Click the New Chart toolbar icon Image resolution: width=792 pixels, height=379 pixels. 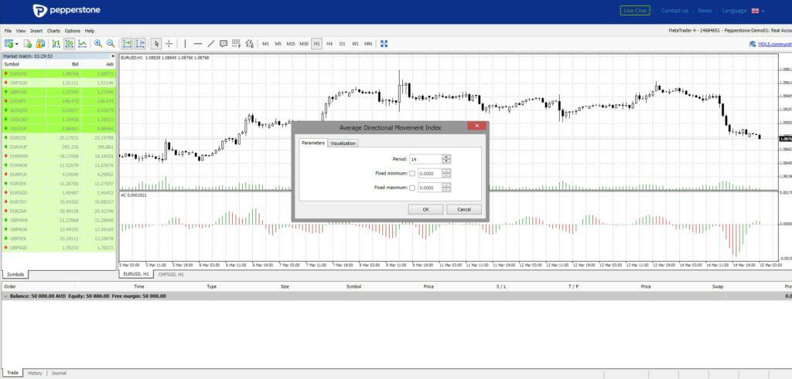coord(9,44)
